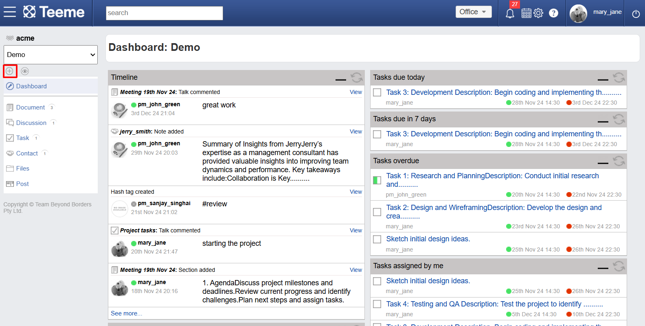
Task: View the Hash tag created entry
Action: [x=356, y=192]
